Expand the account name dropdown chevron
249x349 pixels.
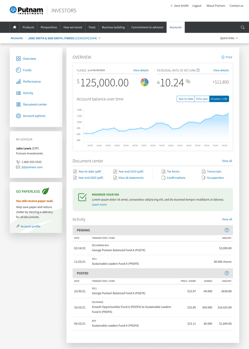(x=99, y=38)
